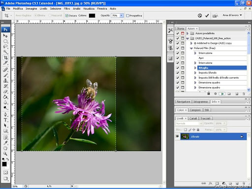
Task: Toggle the Oscura shield checkbox
Action: coord(67,16)
